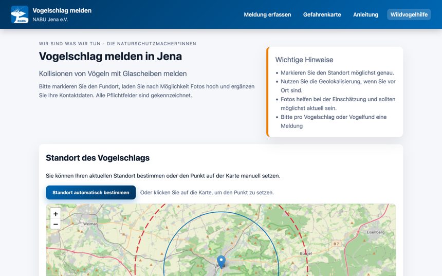Click the Kollisionen von Vögeln subtitle
442x276 pixels.
pyautogui.click(x=113, y=73)
